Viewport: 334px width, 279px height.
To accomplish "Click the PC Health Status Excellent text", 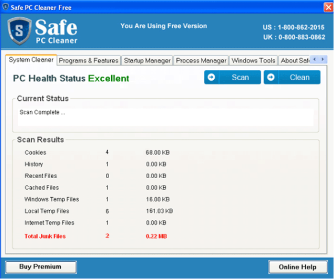I will [71, 78].
